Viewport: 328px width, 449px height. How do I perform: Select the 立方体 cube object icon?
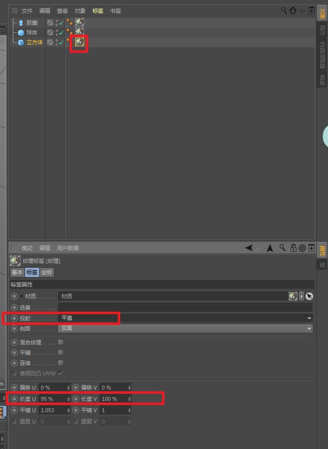[21, 43]
